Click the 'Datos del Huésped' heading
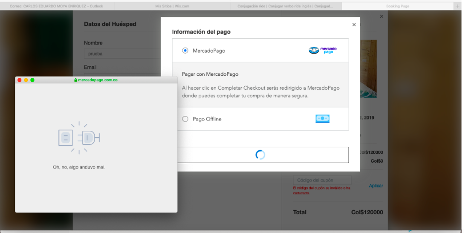This screenshot has height=233, width=464. (x=110, y=24)
